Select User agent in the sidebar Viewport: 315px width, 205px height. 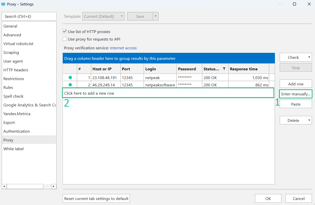(29, 61)
